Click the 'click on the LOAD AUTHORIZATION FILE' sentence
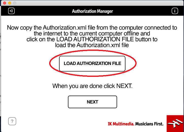Screen dimensions: 184x132 tap(92, 39)
